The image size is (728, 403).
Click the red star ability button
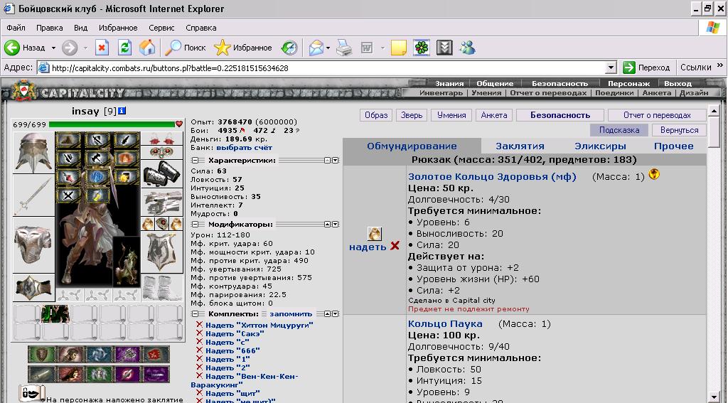156,354
